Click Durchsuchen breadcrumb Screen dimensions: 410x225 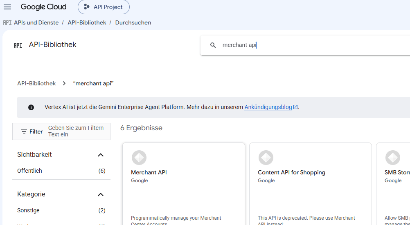tap(133, 23)
